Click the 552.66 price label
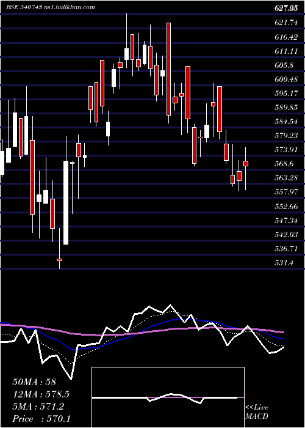305x428 pixels. [286, 207]
